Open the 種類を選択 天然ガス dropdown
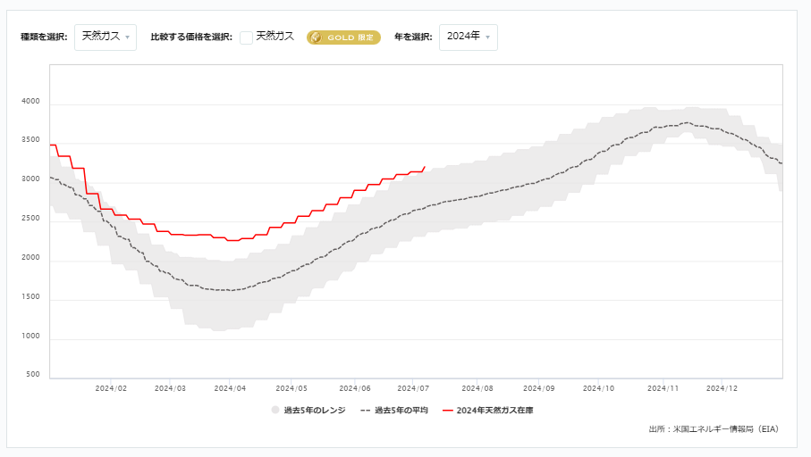 click(106, 37)
